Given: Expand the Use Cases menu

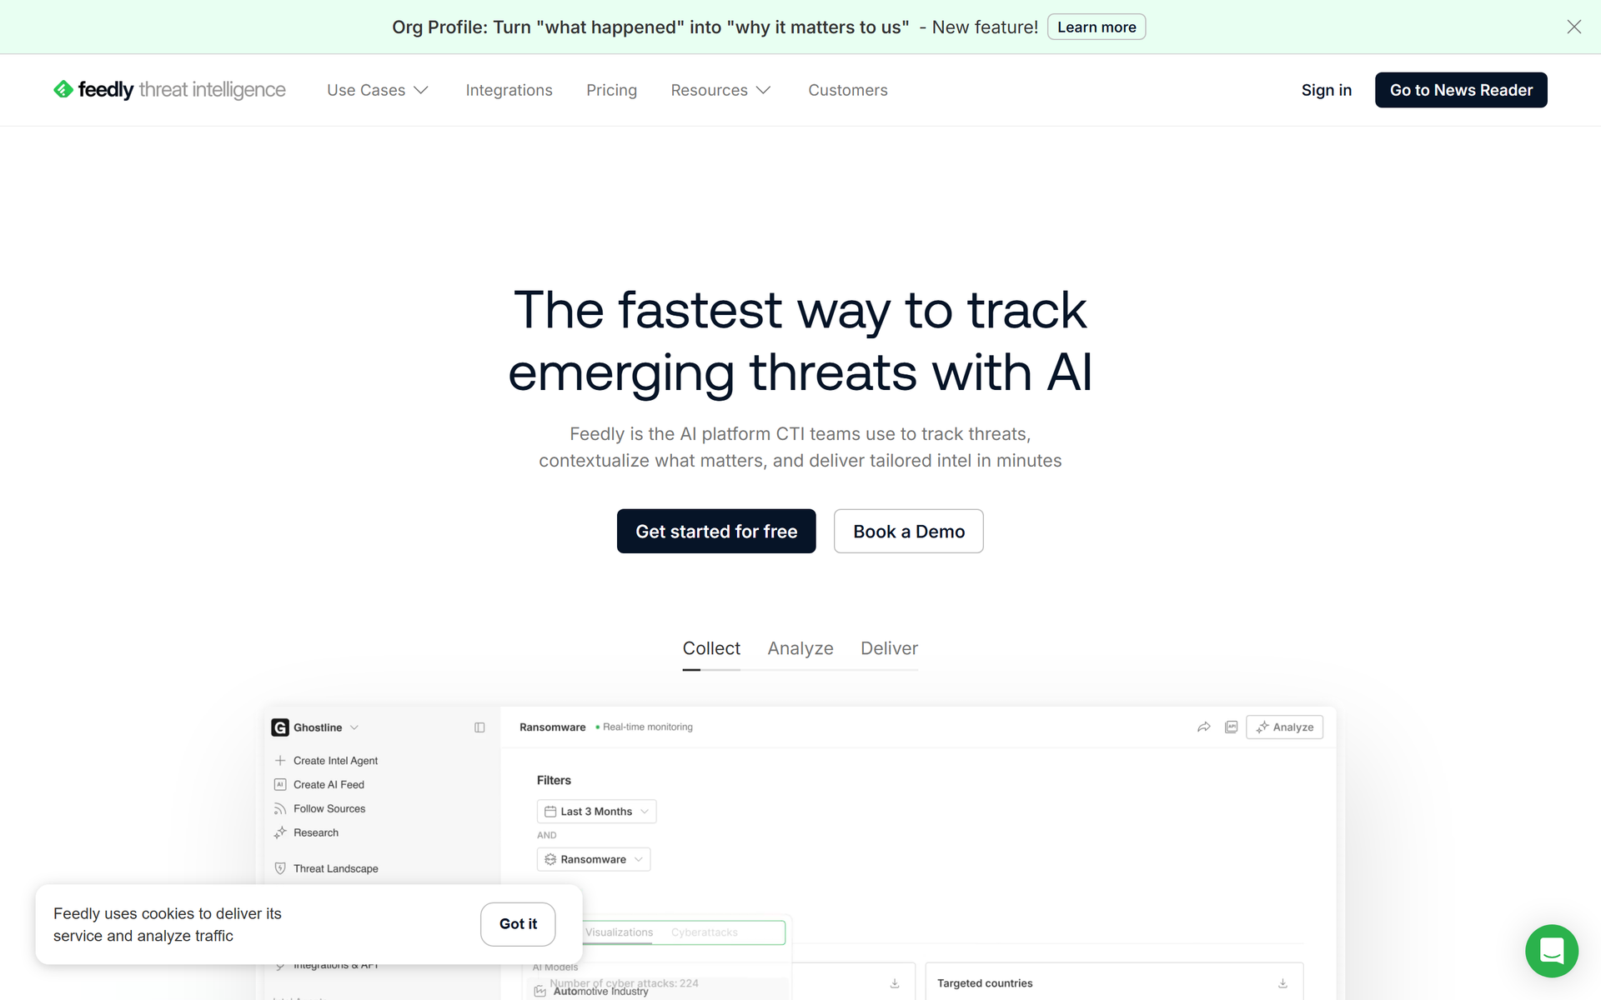Looking at the screenshot, I should (x=378, y=90).
